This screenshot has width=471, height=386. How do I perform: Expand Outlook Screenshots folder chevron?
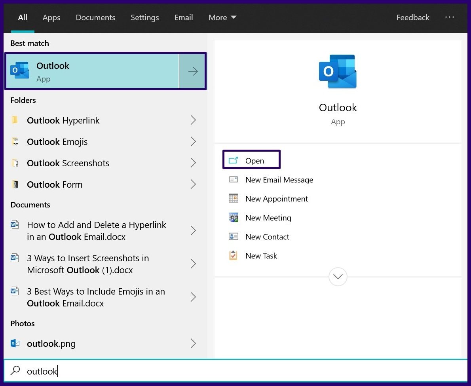(x=193, y=163)
